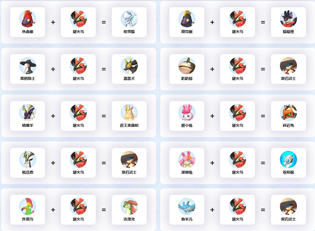This screenshot has width=315, height=231.
Task: Select the 碎岩龟 result icon
Action: 288,113
